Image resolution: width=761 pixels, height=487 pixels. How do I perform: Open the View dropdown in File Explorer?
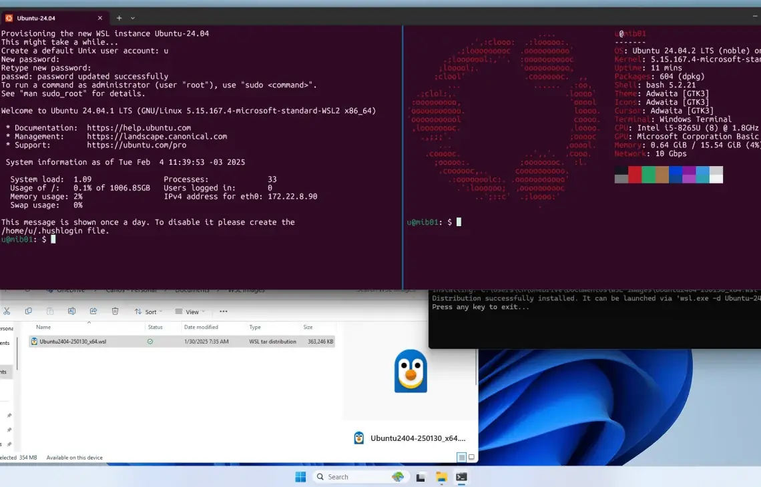click(190, 312)
